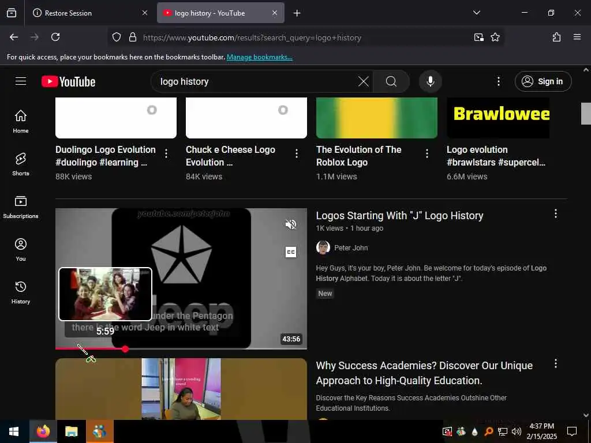Open the Why Success Academies video title
The image size is (591, 443).
coord(424,373)
